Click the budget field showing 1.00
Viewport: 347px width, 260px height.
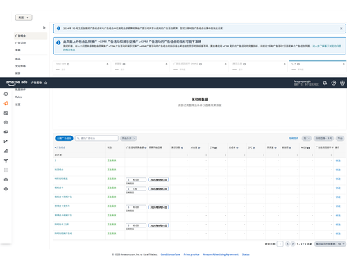pos(136,189)
